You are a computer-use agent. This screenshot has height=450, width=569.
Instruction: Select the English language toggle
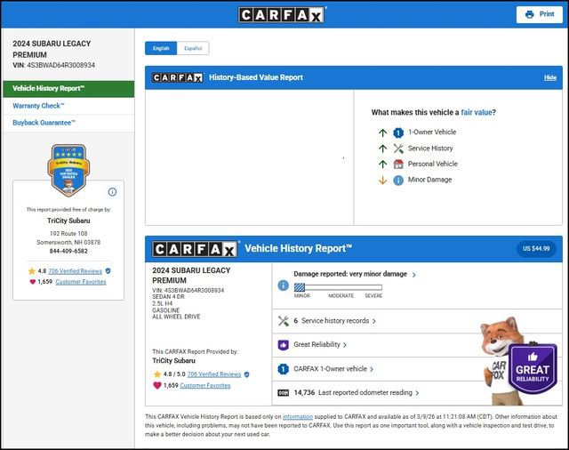pos(161,48)
